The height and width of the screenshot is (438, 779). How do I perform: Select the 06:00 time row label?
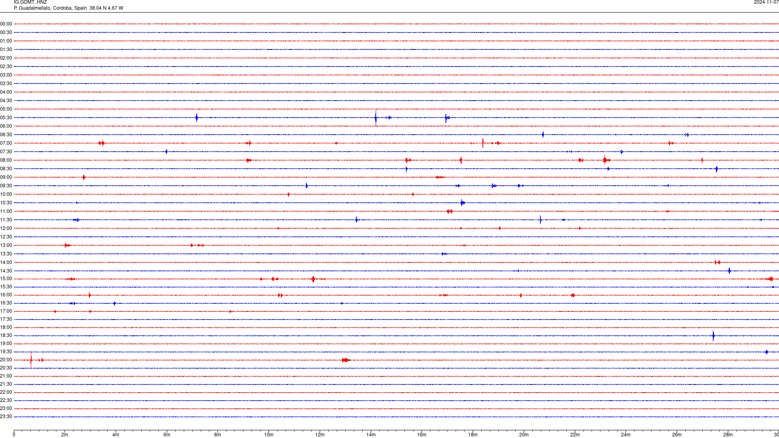tap(6, 126)
